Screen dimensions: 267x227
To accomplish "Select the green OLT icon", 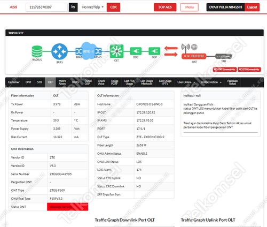I will (116, 51).
